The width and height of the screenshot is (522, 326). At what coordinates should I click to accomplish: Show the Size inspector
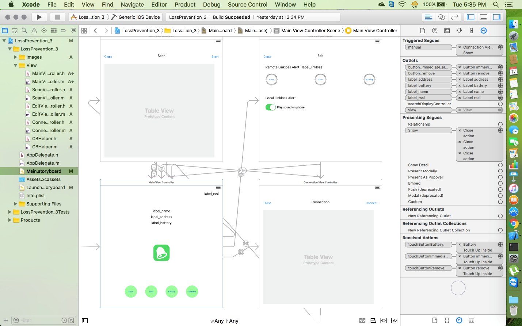click(x=471, y=31)
